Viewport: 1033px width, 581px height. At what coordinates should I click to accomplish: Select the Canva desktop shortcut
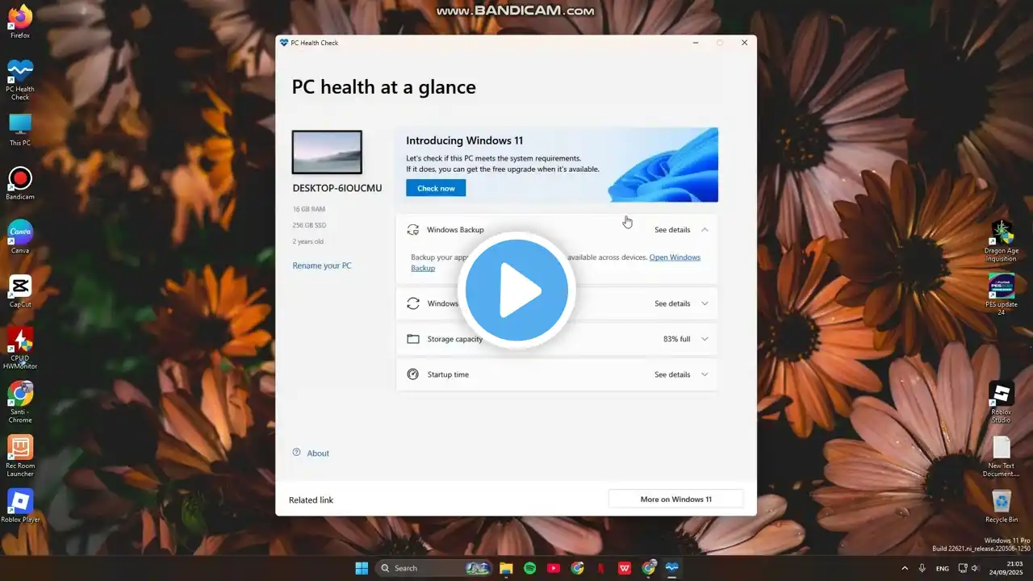pyautogui.click(x=20, y=236)
